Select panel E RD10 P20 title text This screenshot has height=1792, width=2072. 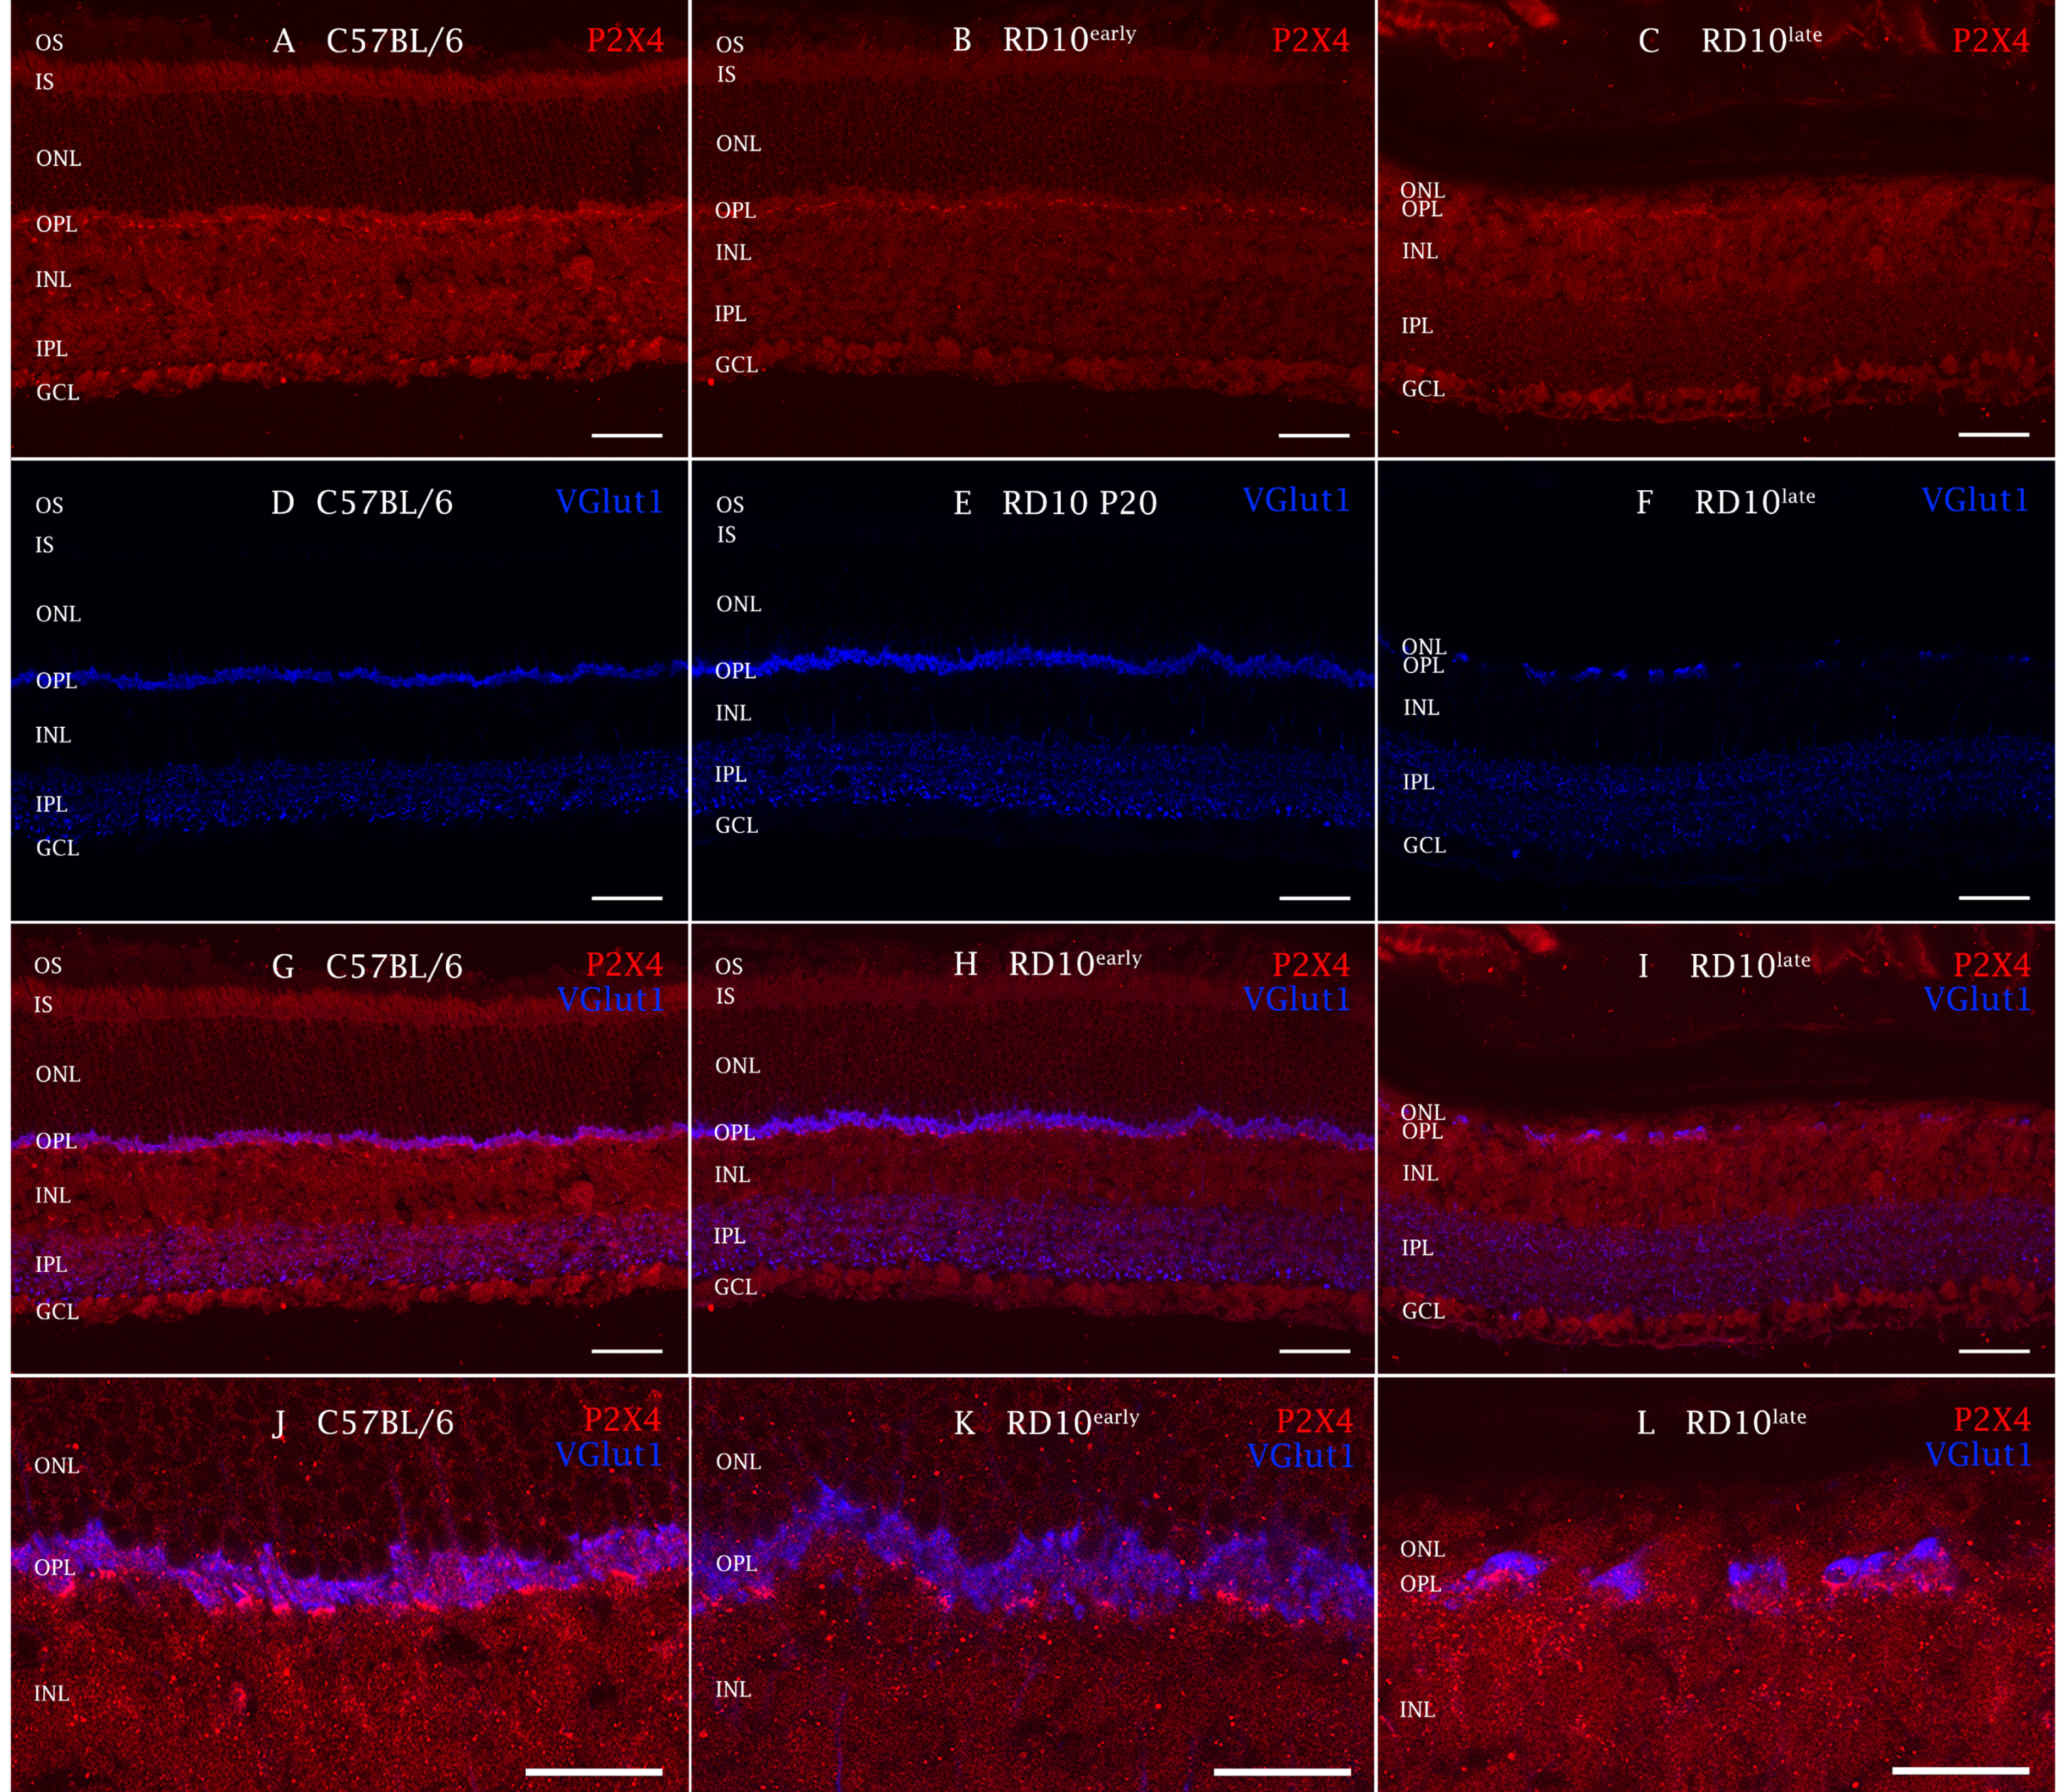(1079, 502)
